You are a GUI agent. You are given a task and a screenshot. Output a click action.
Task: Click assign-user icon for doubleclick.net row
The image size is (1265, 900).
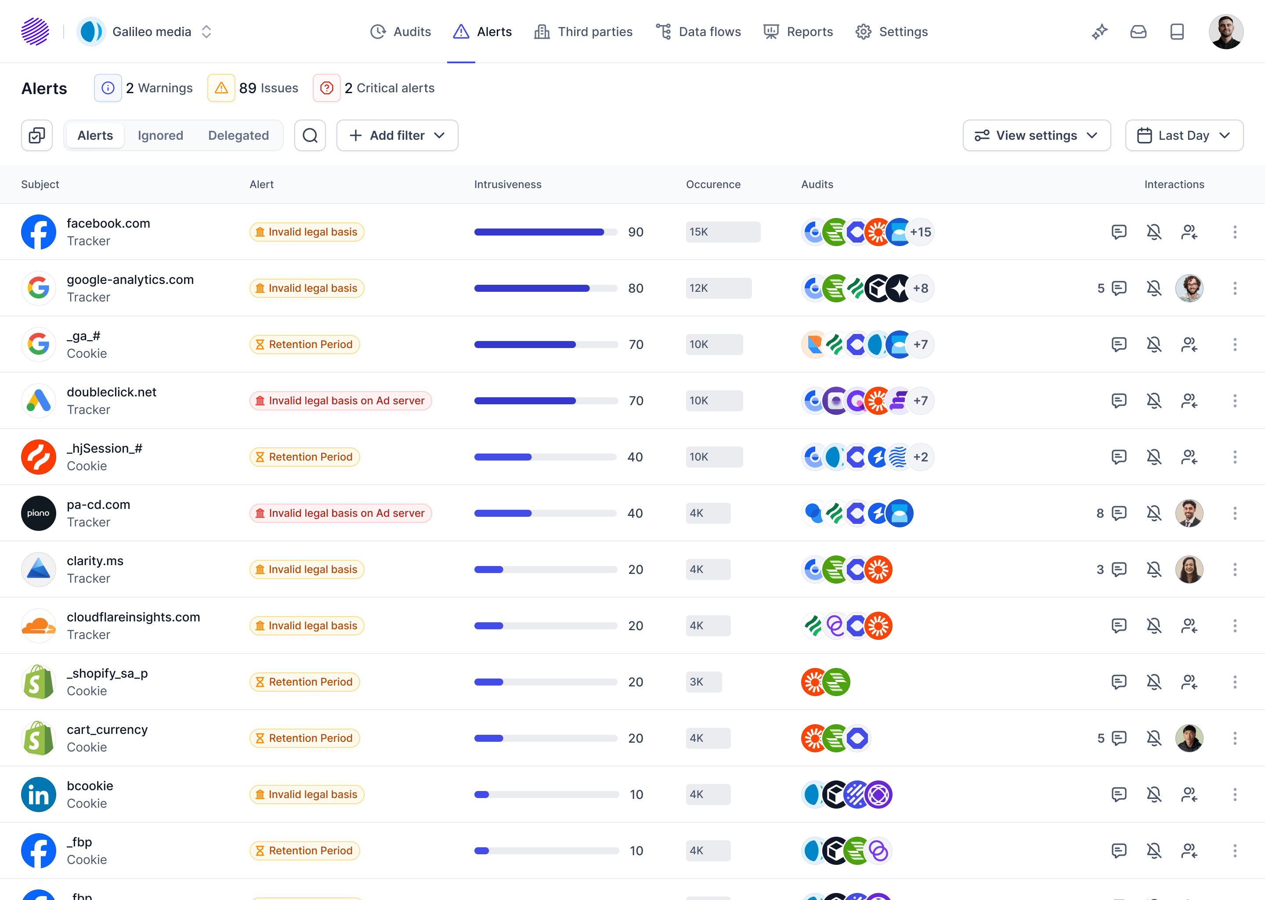(1189, 401)
